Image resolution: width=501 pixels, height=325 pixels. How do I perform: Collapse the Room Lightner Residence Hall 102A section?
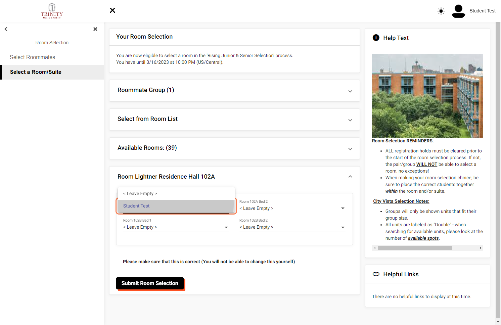[x=234, y=177]
